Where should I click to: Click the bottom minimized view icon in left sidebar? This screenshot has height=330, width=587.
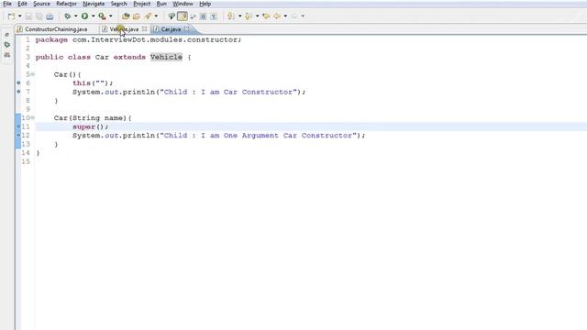pyautogui.click(x=6, y=55)
